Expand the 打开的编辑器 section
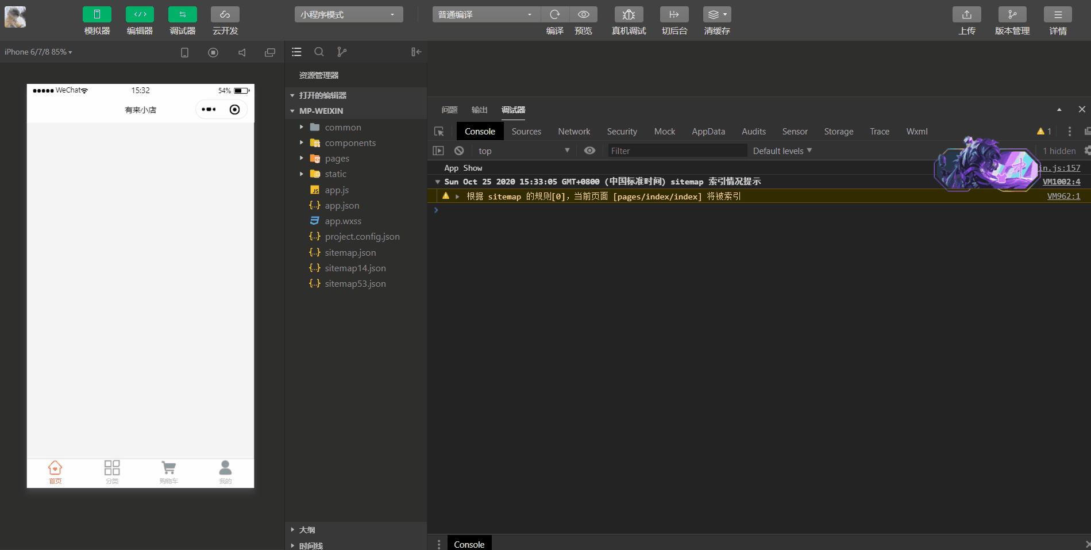The width and height of the screenshot is (1091, 550). click(356, 95)
